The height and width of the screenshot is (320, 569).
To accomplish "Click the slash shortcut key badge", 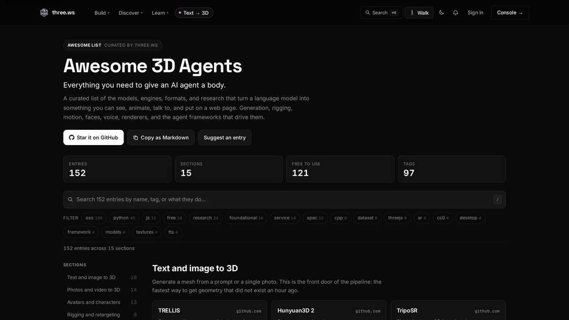I will point(497,199).
